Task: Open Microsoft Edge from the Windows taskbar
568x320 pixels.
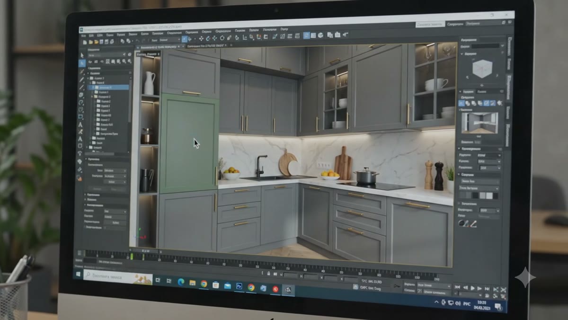Action: point(181,282)
